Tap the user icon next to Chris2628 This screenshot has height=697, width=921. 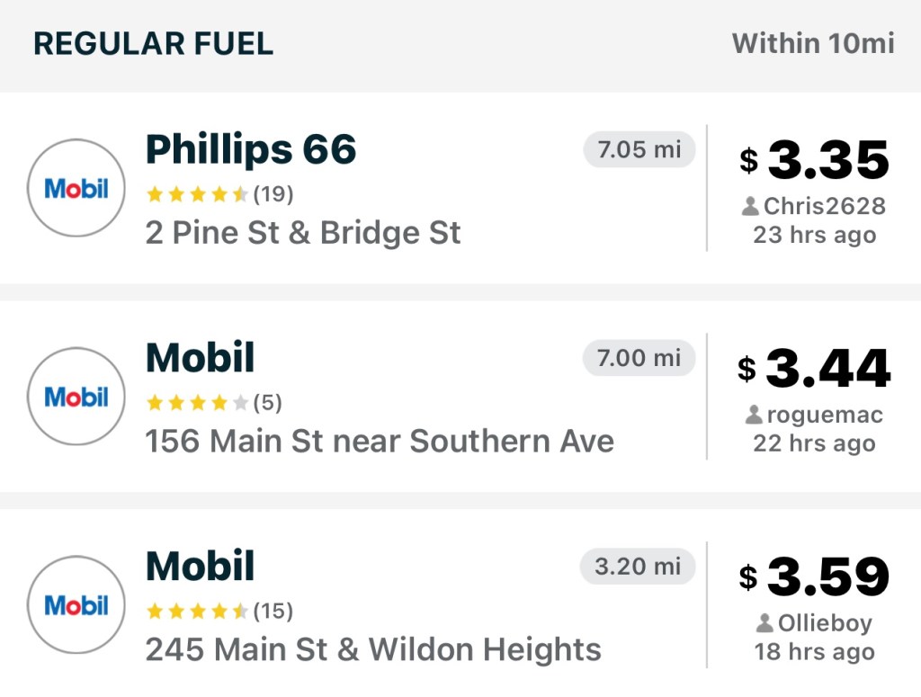750,207
